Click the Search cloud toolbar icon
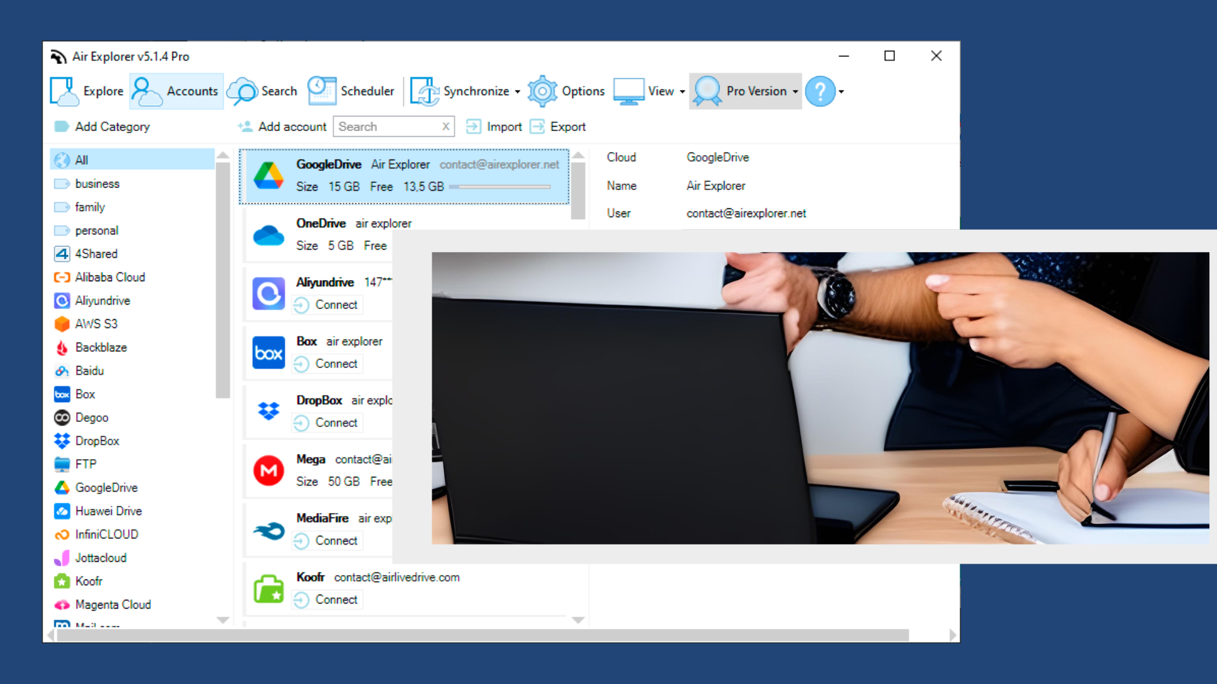Image resolution: width=1217 pixels, height=684 pixels. (x=241, y=92)
